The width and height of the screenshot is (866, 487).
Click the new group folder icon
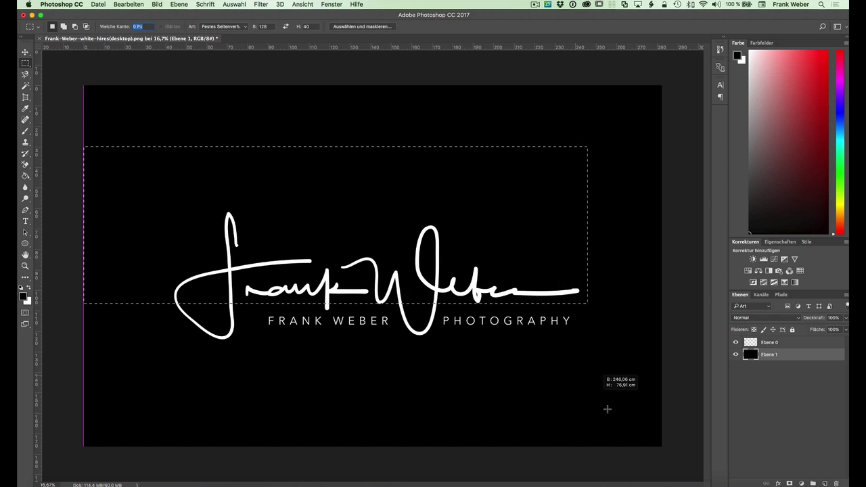(x=813, y=483)
